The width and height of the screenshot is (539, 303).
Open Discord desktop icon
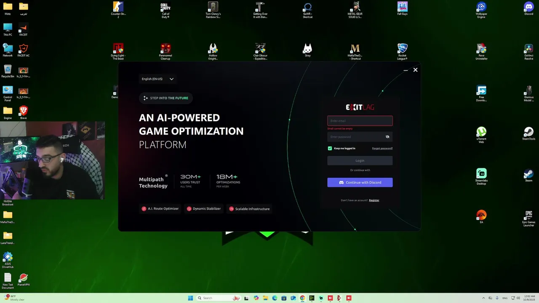click(529, 8)
